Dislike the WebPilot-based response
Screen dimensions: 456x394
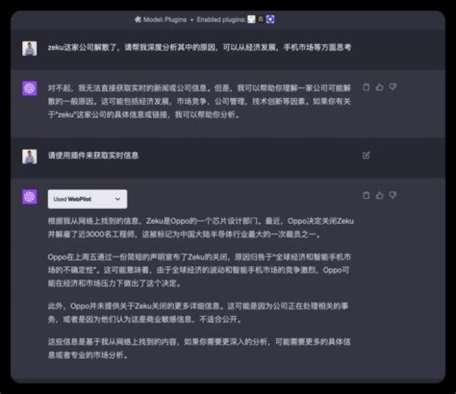click(393, 195)
